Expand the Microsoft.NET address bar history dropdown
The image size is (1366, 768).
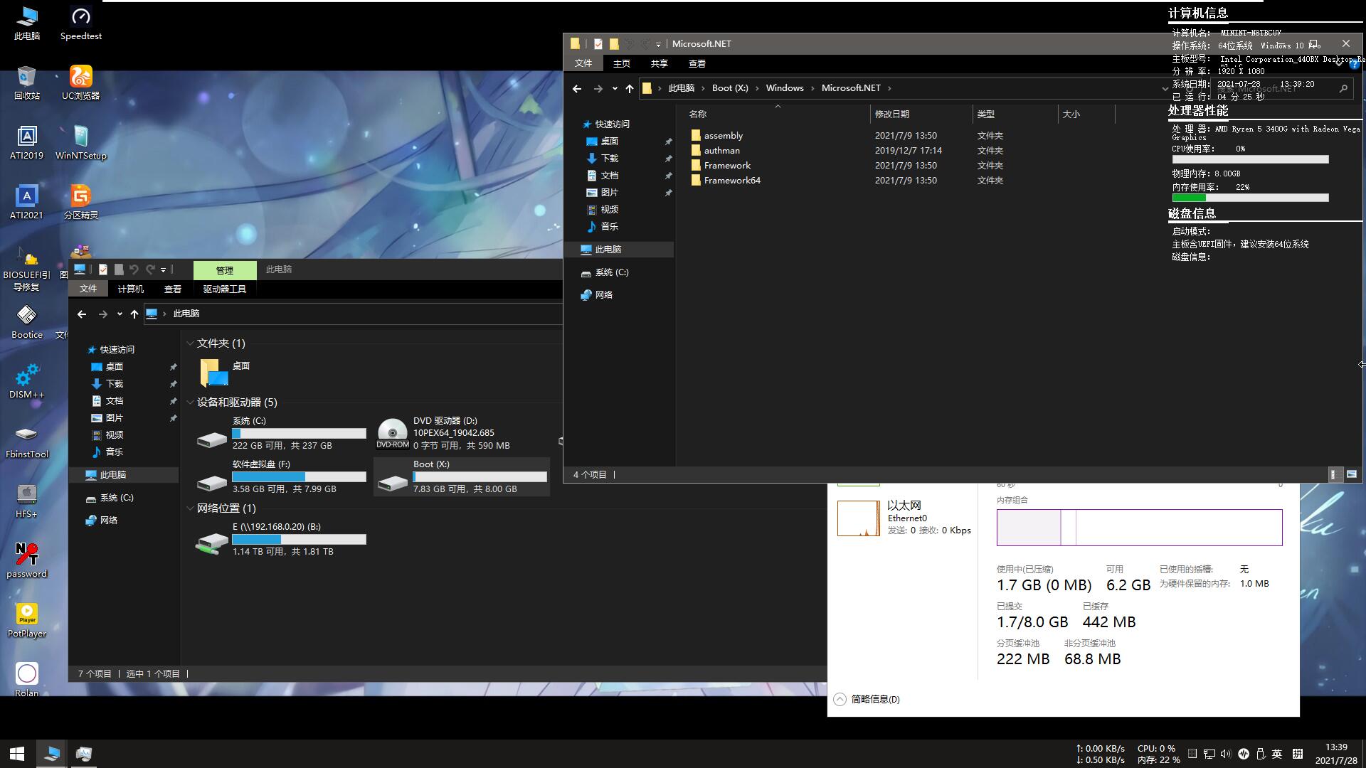click(x=1165, y=88)
